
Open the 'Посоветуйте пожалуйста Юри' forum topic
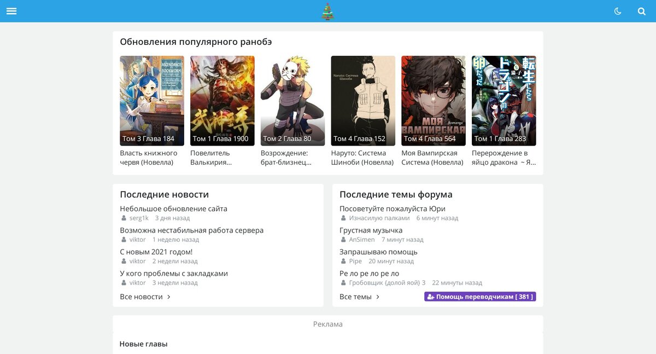[393, 208]
